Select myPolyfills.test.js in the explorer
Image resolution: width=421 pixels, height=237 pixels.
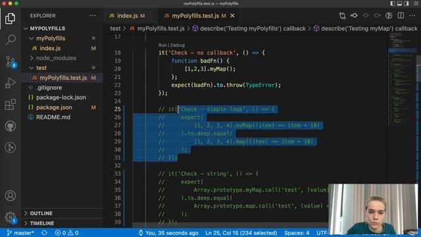62,78
